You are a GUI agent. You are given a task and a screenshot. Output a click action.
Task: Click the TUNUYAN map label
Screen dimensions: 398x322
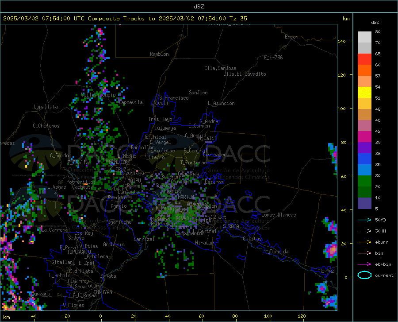(x=103, y=292)
